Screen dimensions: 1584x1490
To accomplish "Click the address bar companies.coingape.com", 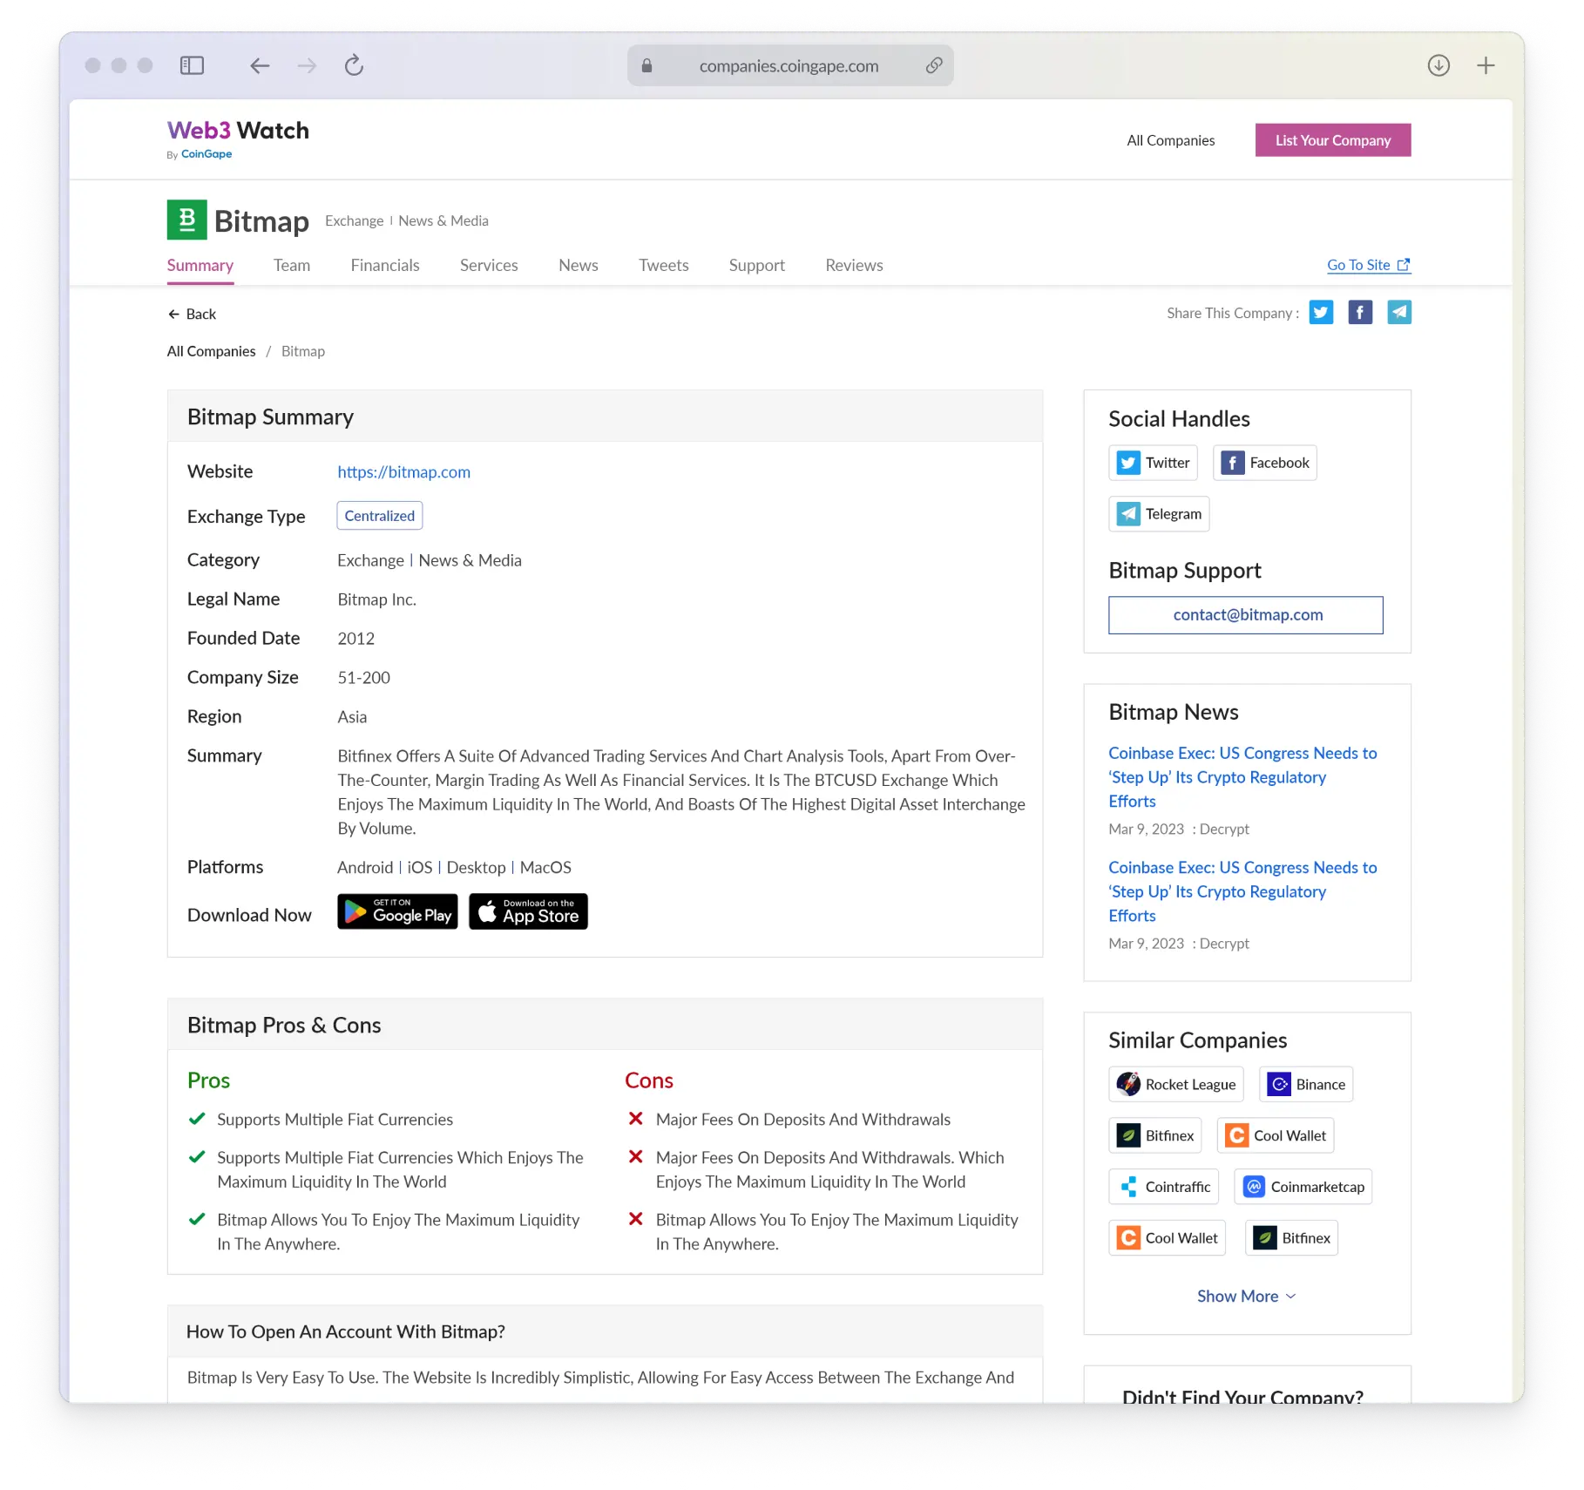I will [790, 65].
